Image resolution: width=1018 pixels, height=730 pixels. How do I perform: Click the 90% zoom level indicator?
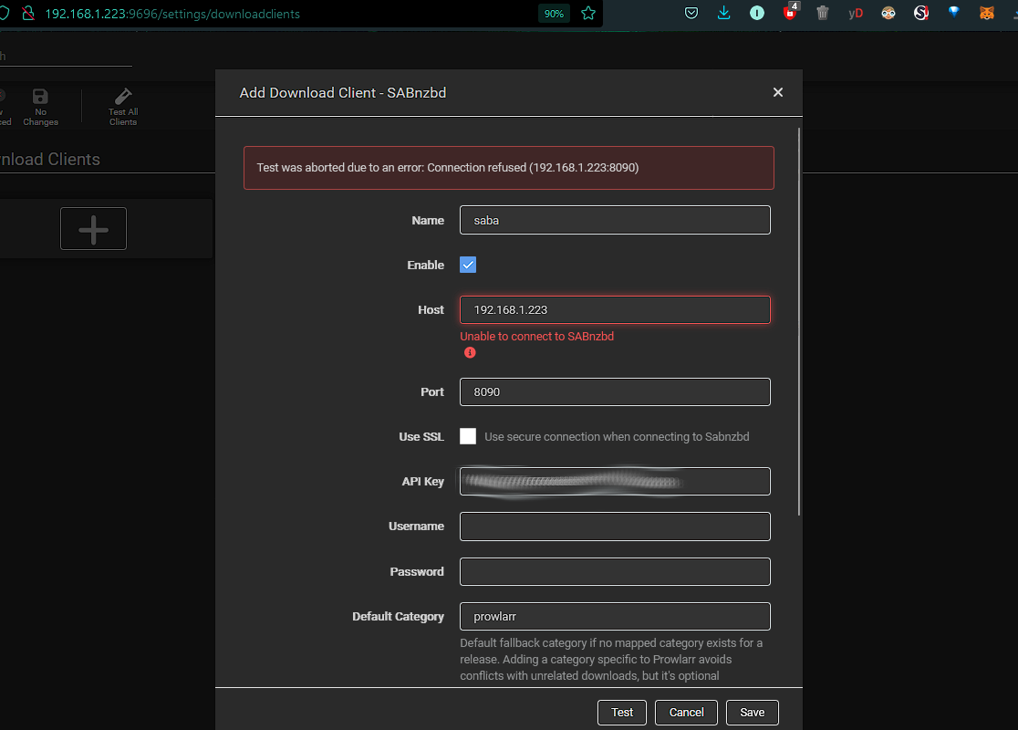(554, 14)
